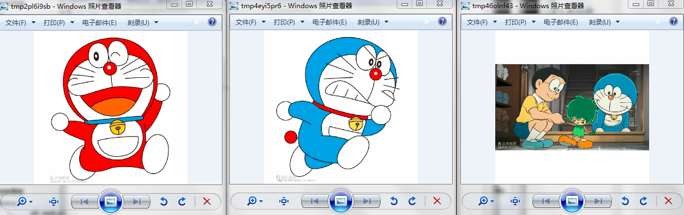The height and width of the screenshot is (215, 684).
Task: Go to previous image in tmp4eyi5pr6 window
Action: pos(315,201)
